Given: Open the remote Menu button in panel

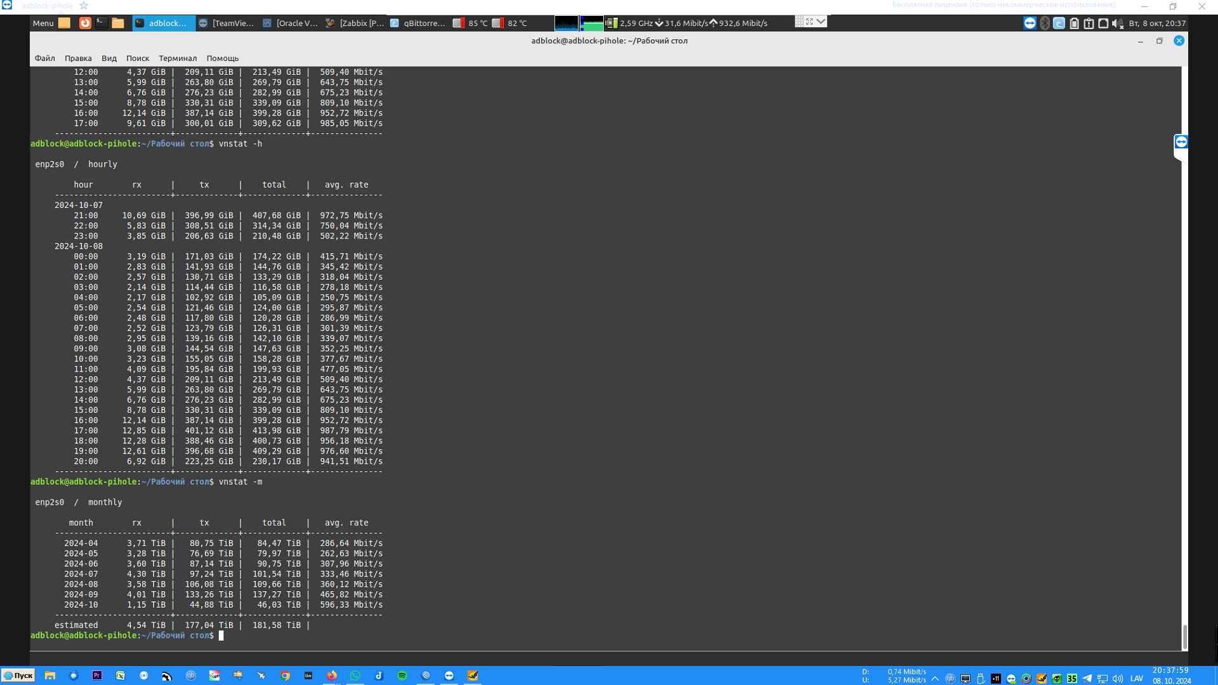Looking at the screenshot, I should tap(43, 23).
